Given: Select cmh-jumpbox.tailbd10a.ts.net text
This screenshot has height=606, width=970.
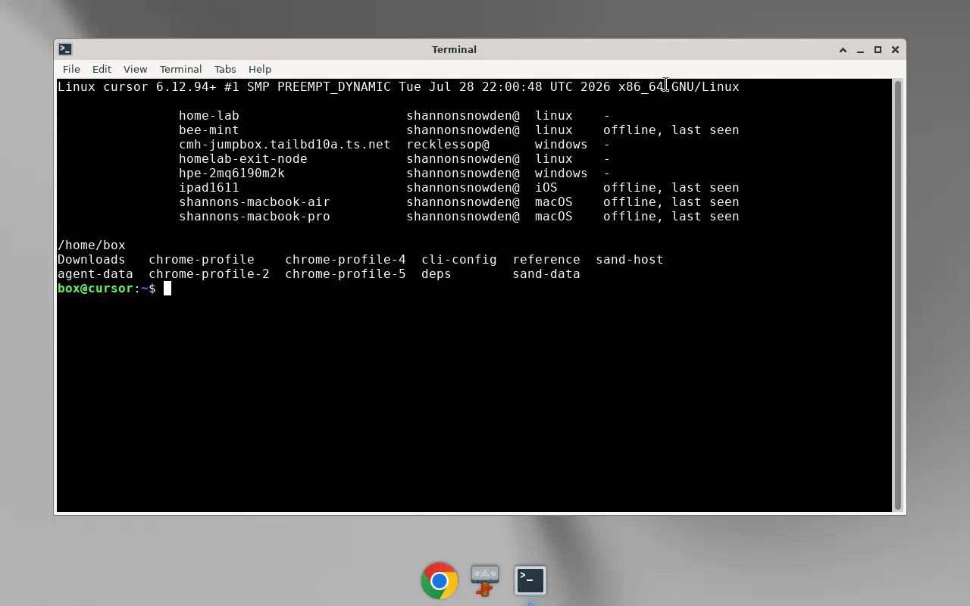Looking at the screenshot, I should [285, 145].
